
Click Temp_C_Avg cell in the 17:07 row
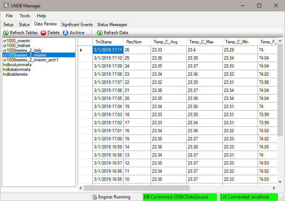click(x=169, y=82)
